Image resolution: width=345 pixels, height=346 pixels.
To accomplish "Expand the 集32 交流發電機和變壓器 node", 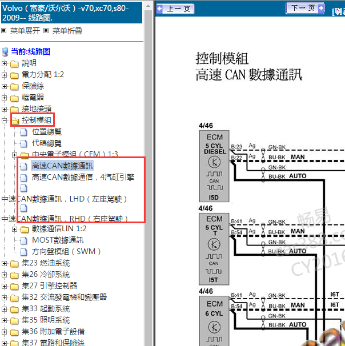I will (4, 297).
